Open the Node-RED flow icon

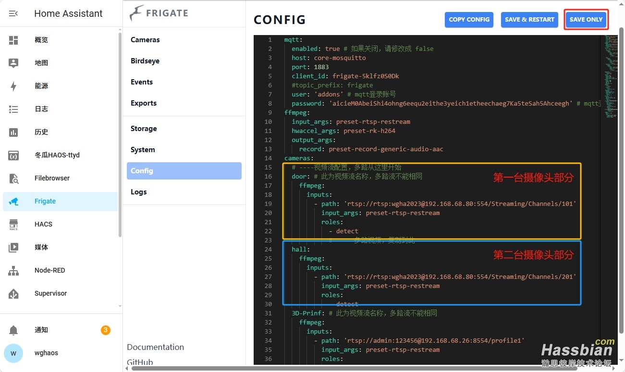[x=13, y=270]
